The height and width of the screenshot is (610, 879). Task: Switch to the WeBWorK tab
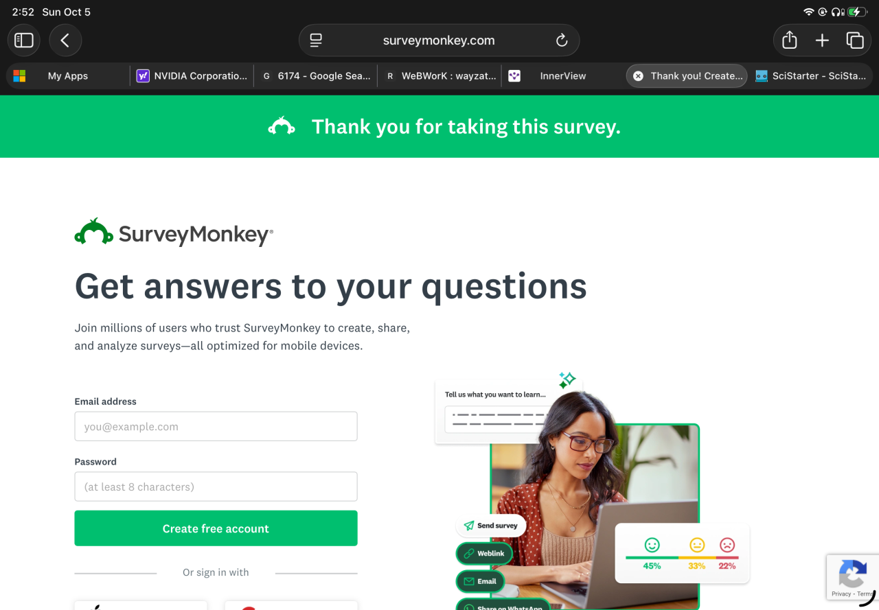(x=439, y=76)
